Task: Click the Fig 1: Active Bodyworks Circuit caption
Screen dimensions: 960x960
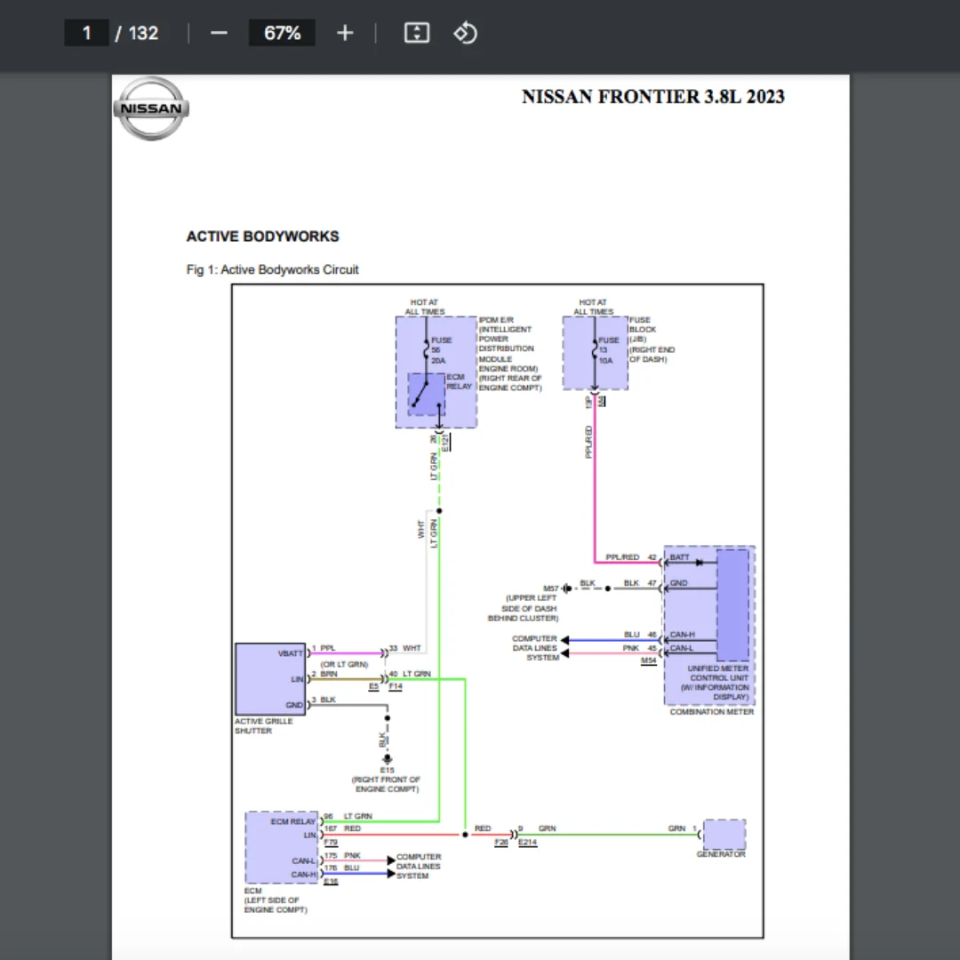Action: pos(273,269)
